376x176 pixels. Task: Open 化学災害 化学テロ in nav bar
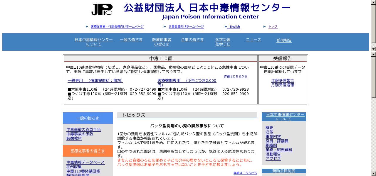tap(223, 42)
